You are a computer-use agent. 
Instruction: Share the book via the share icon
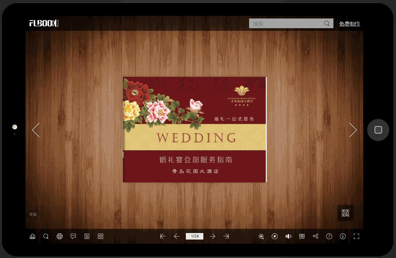point(316,236)
